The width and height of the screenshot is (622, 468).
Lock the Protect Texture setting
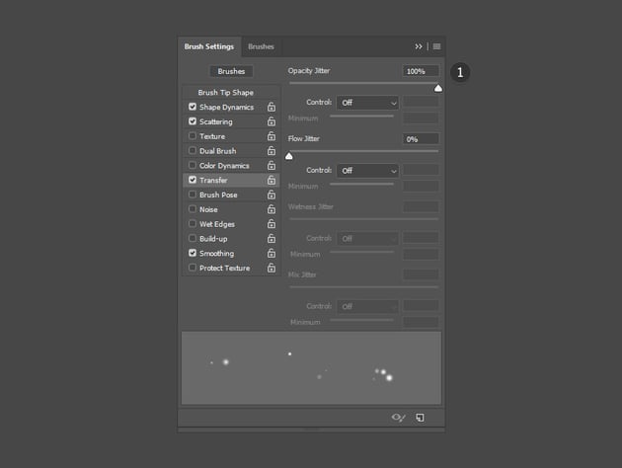click(272, 268)
